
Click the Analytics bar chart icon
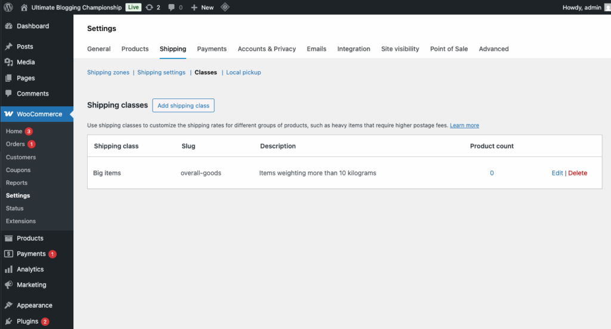[8, 269]
